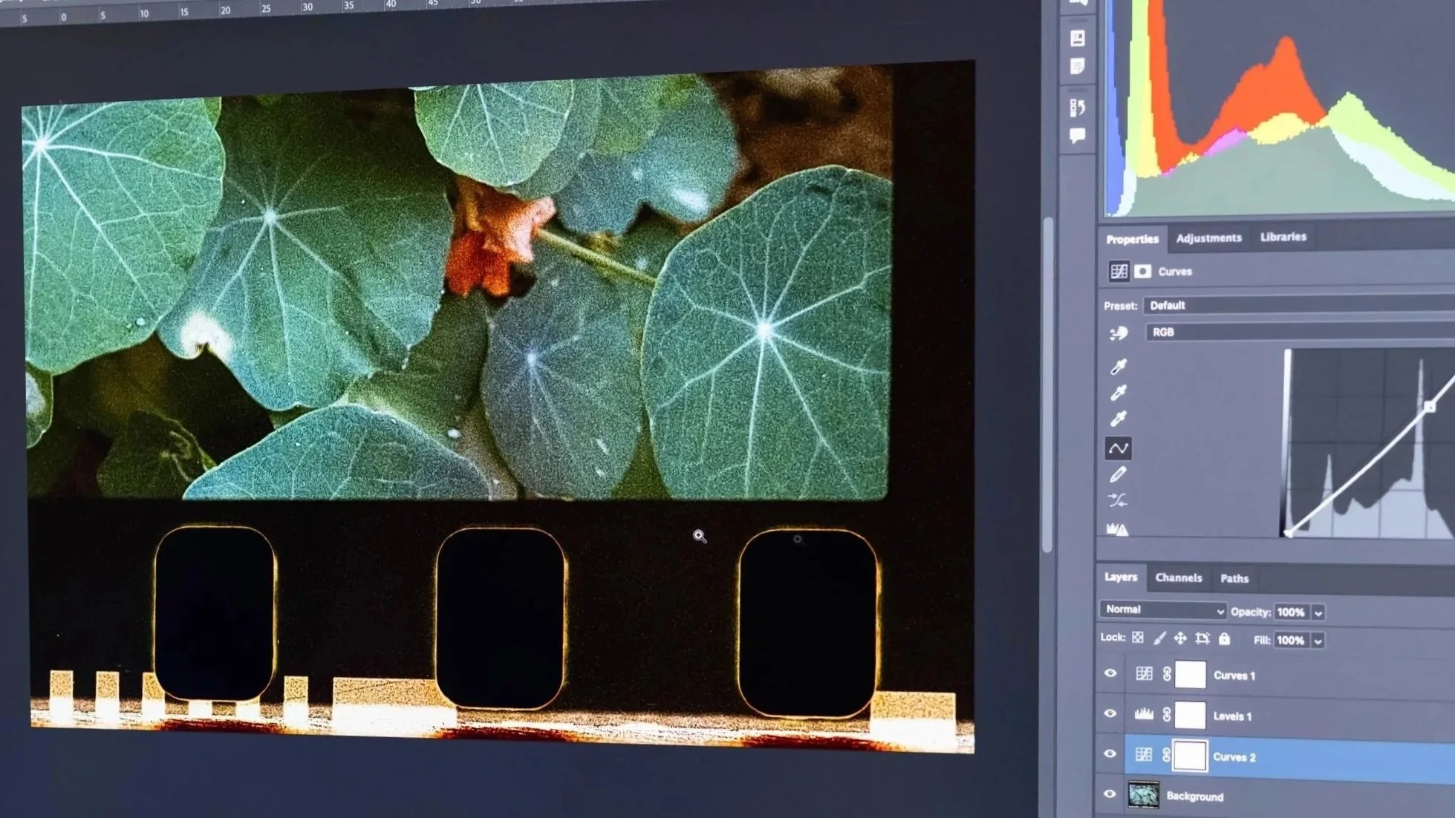Switch to the Libraries tab
The height and width of the screenshot is (818, 1455).
pos(1283,237)
